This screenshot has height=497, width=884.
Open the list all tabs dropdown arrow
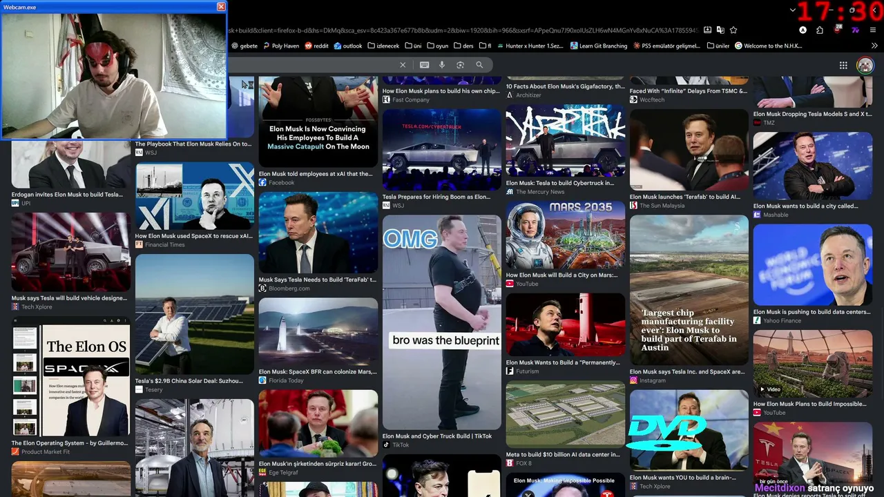[x=793, y=10]
